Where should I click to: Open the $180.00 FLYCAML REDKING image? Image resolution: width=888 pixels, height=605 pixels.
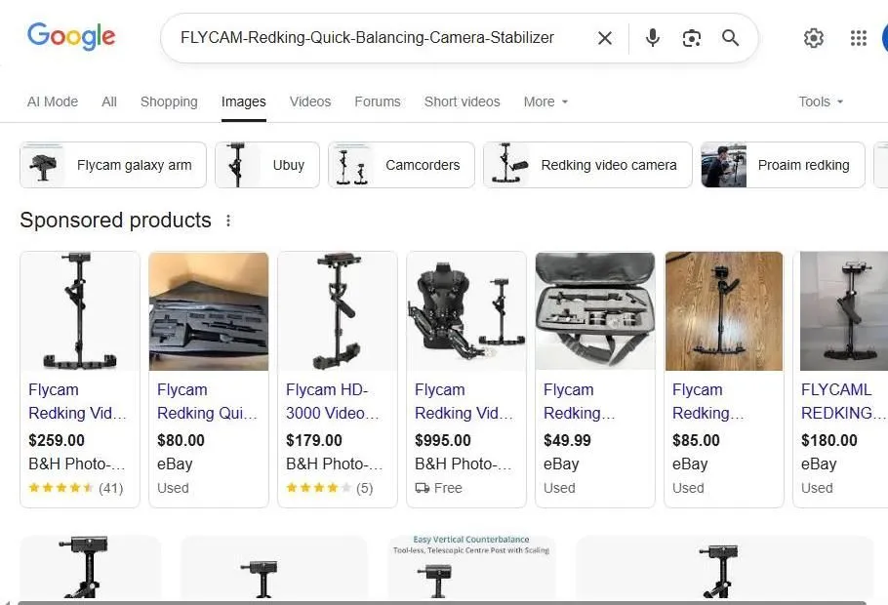844,311
